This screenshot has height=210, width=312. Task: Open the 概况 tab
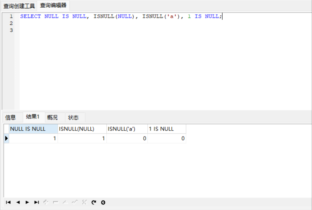pos(52,117)
